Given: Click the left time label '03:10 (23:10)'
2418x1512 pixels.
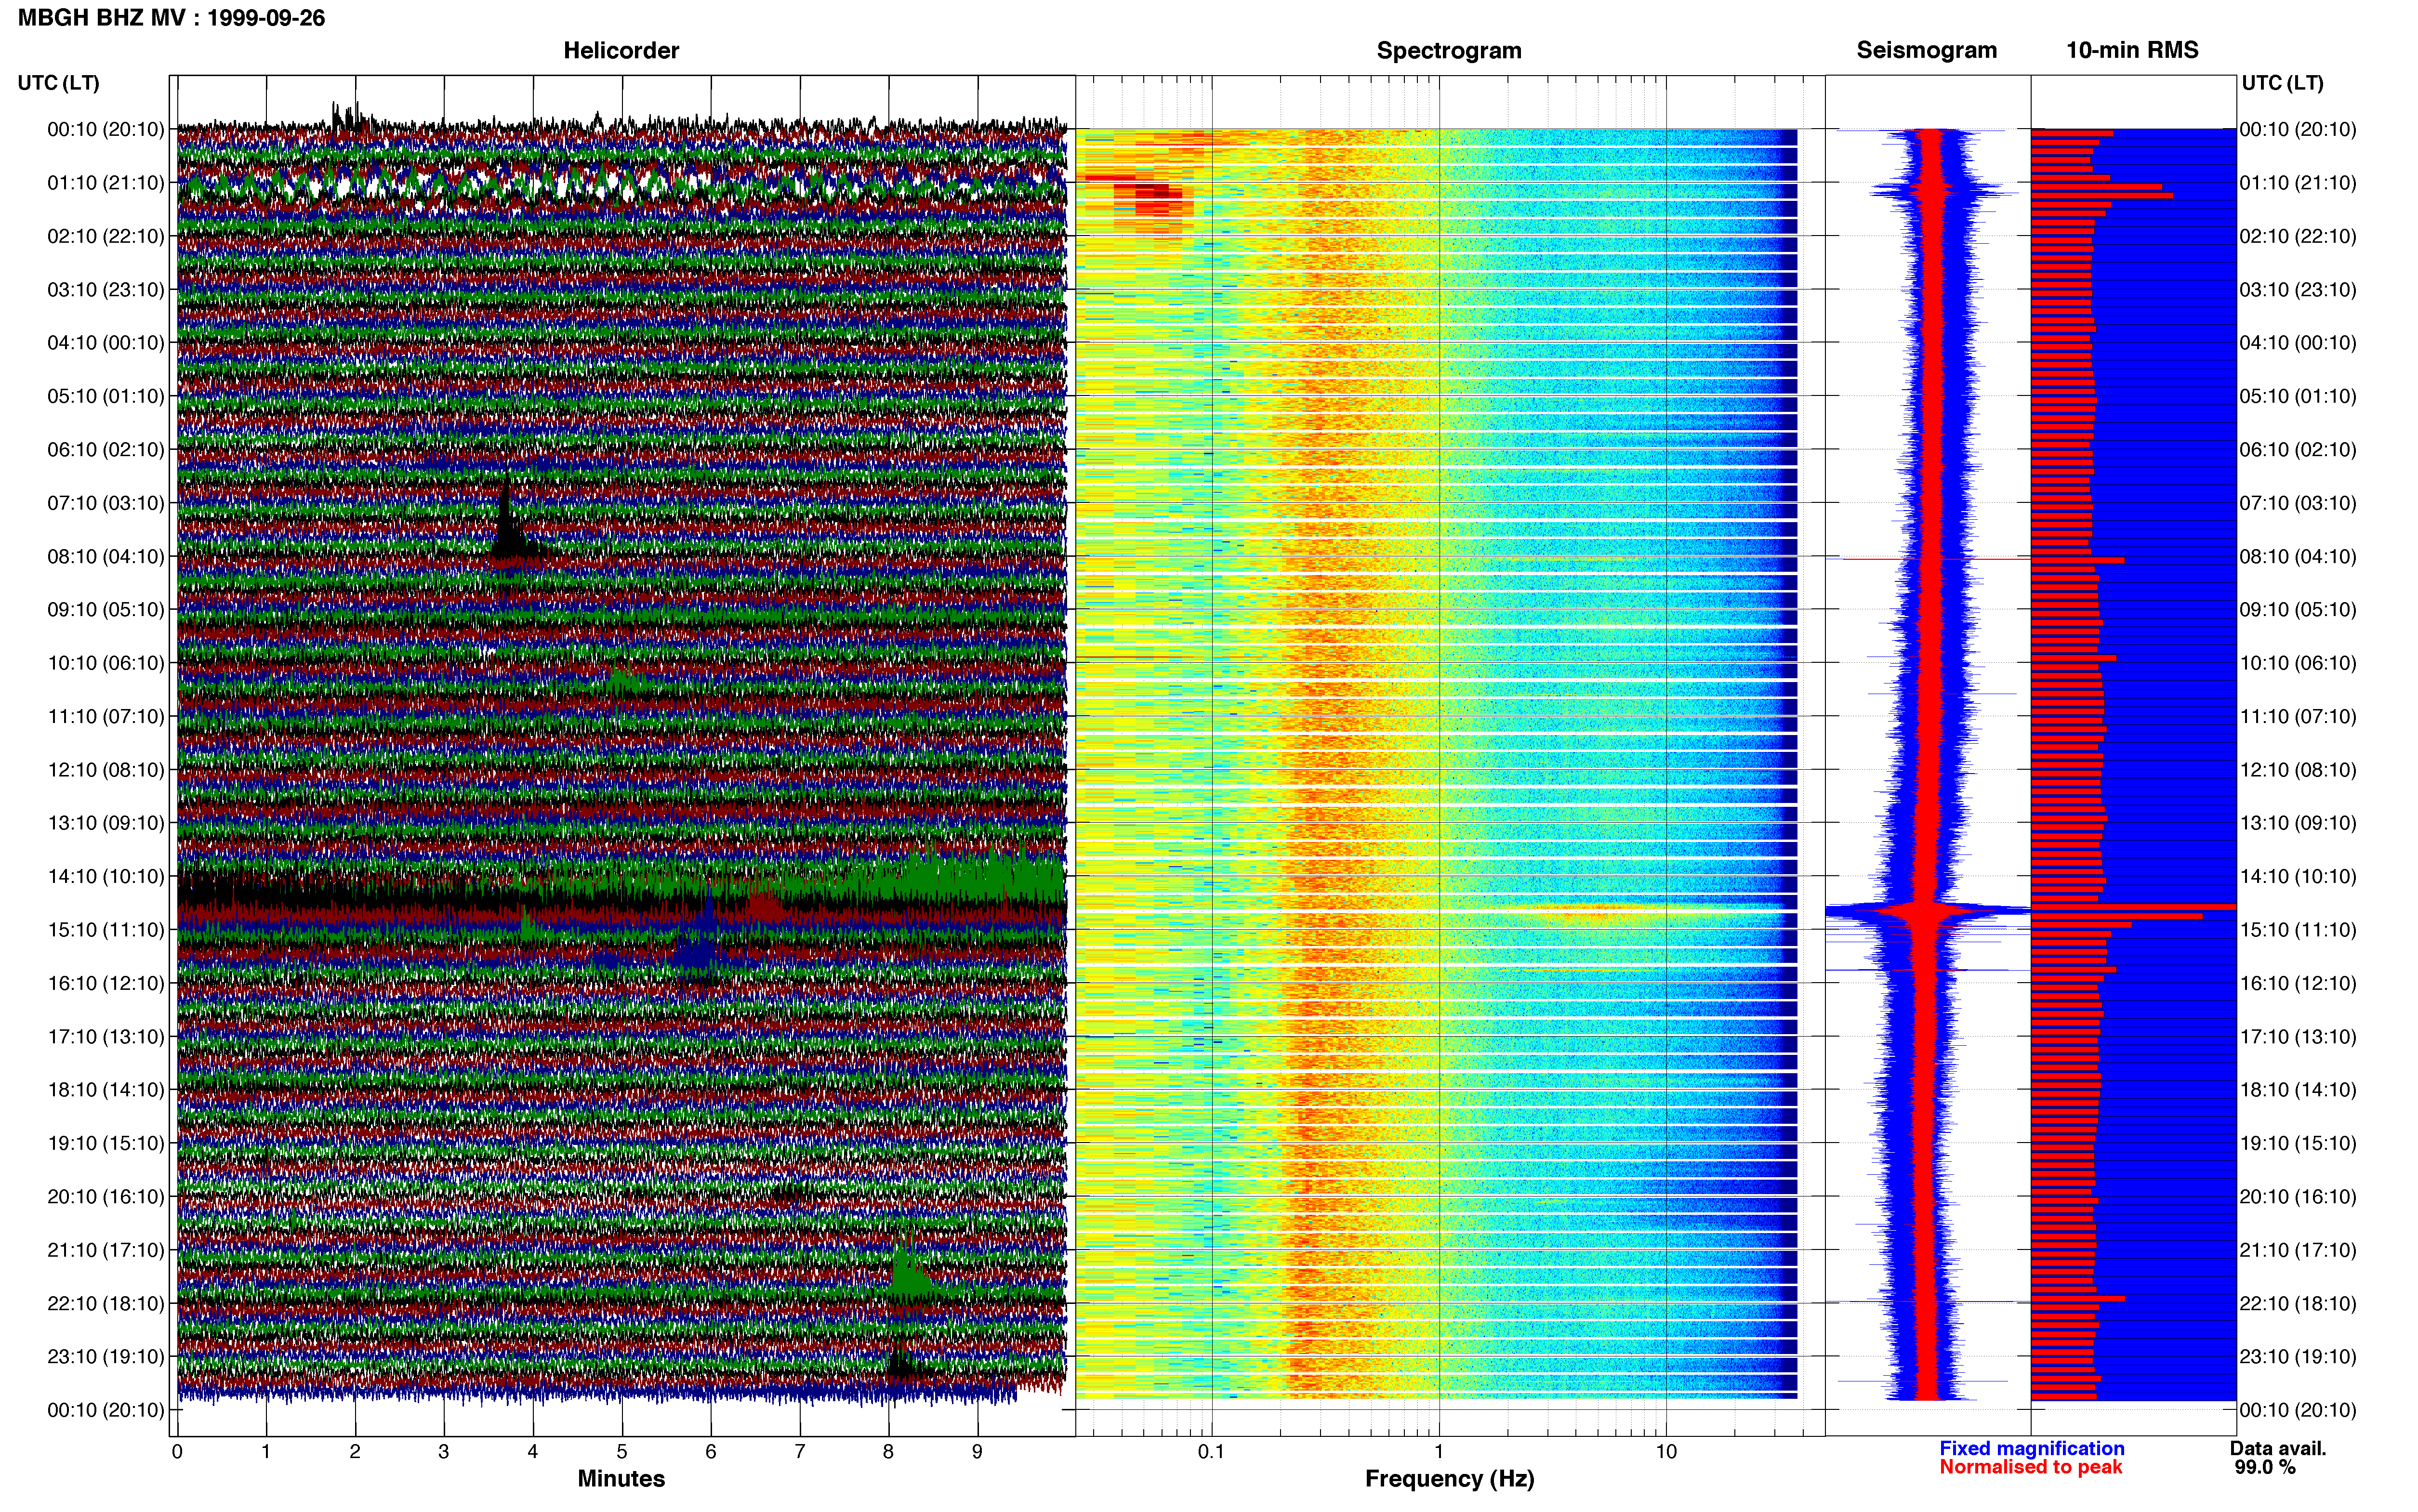Looking at the screenshot, I should 105,290.
